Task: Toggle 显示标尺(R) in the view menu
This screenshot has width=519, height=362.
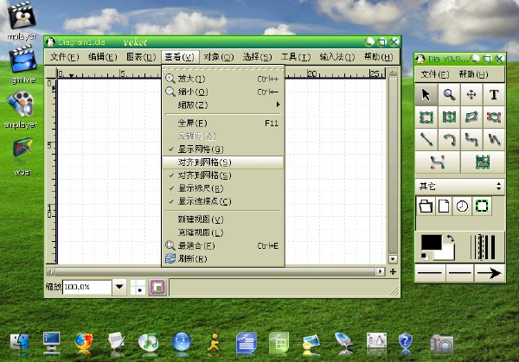Action: pyautogui.click(x=223, y=188)
